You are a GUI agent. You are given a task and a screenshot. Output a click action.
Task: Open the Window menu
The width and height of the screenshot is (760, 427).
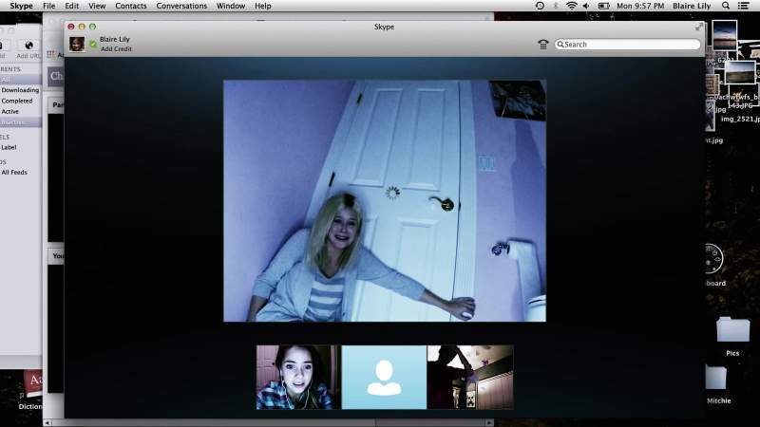coord(231,6)
